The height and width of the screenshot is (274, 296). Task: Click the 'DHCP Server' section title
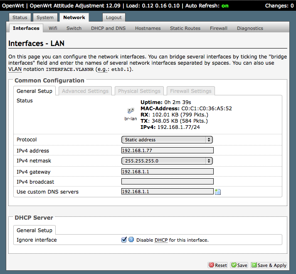coord(34,218)
